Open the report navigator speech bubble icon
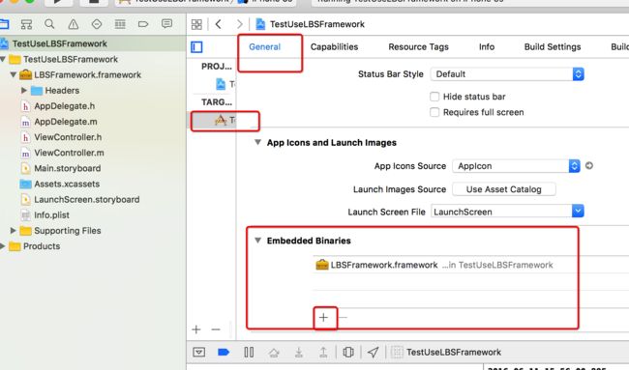The height and width of the screenshot is (370, 629). point(166,24)
